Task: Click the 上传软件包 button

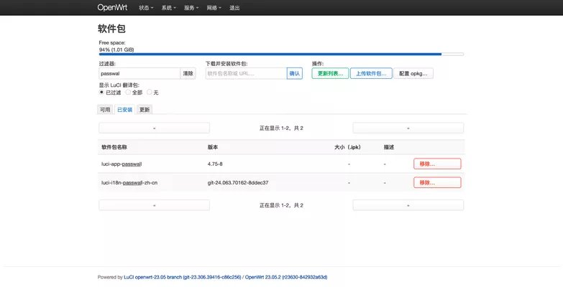Action: pos(371,73)
